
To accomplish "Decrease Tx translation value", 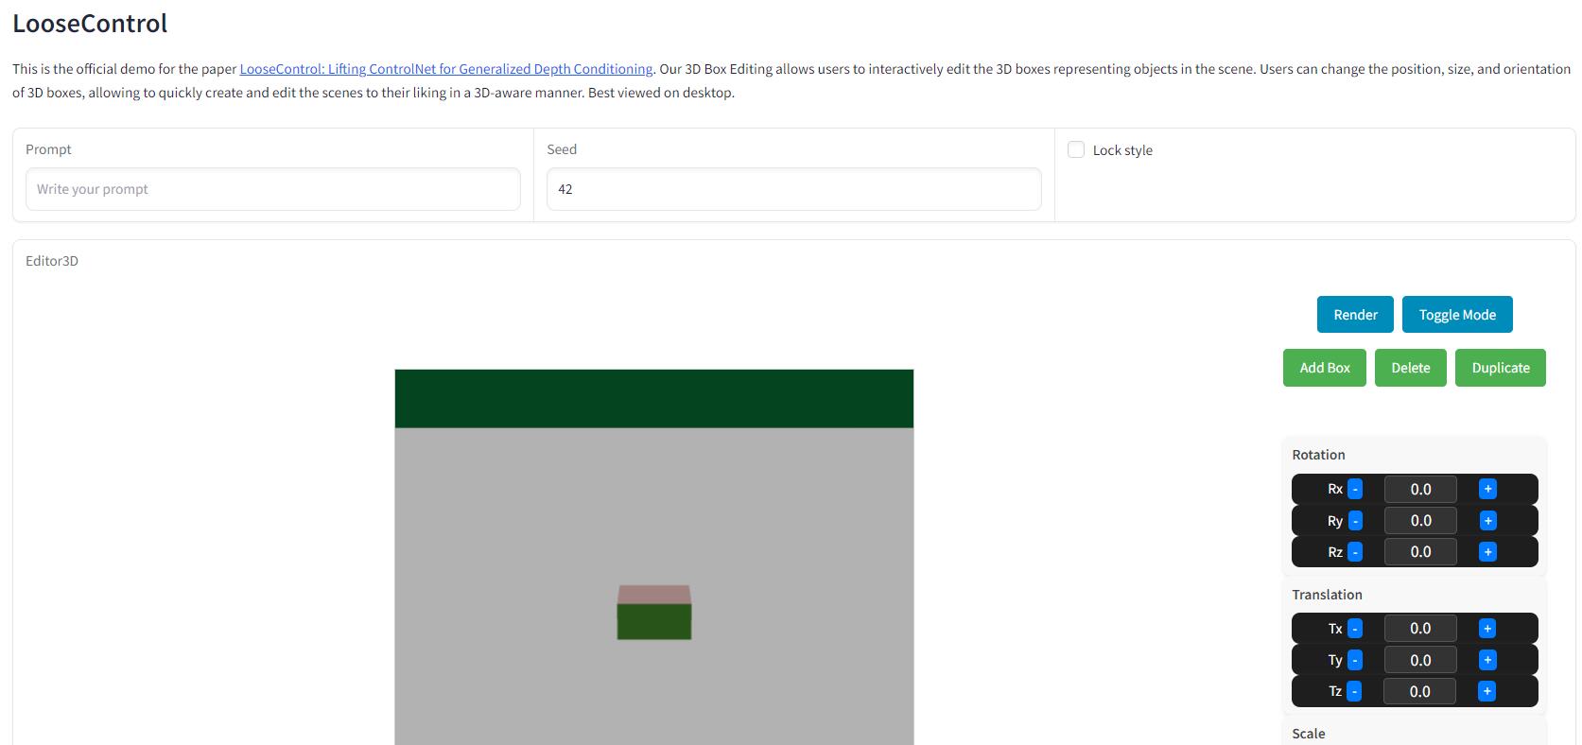I will (x=1354, y=629).
